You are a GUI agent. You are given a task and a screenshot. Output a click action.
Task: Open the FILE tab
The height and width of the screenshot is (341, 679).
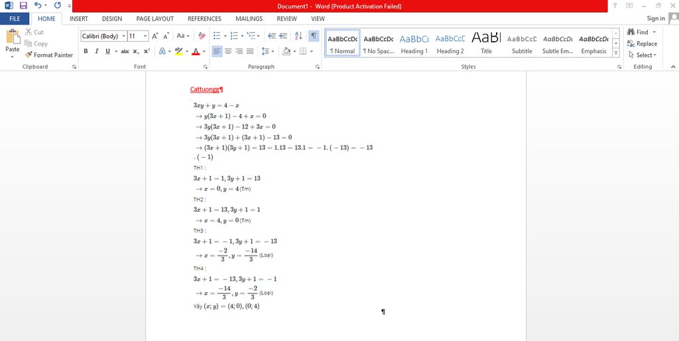(x=15, y=19)
